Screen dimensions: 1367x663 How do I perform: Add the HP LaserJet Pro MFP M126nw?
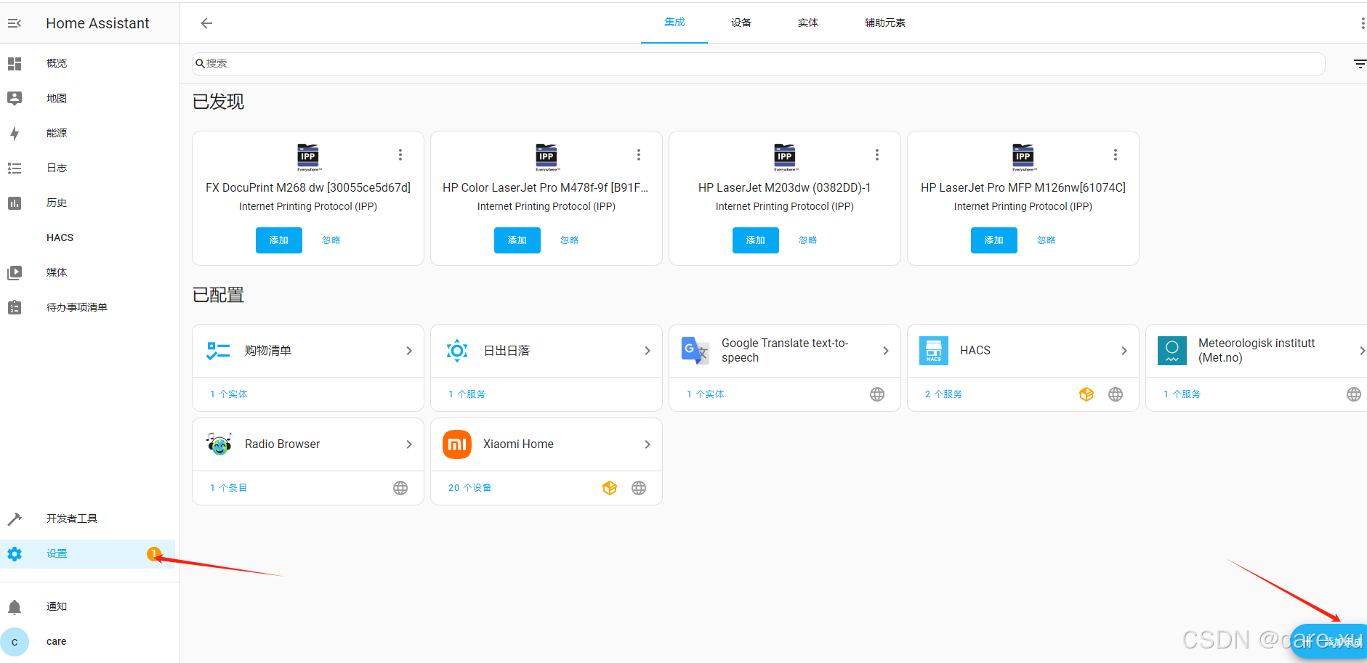(x=994, y=240)
